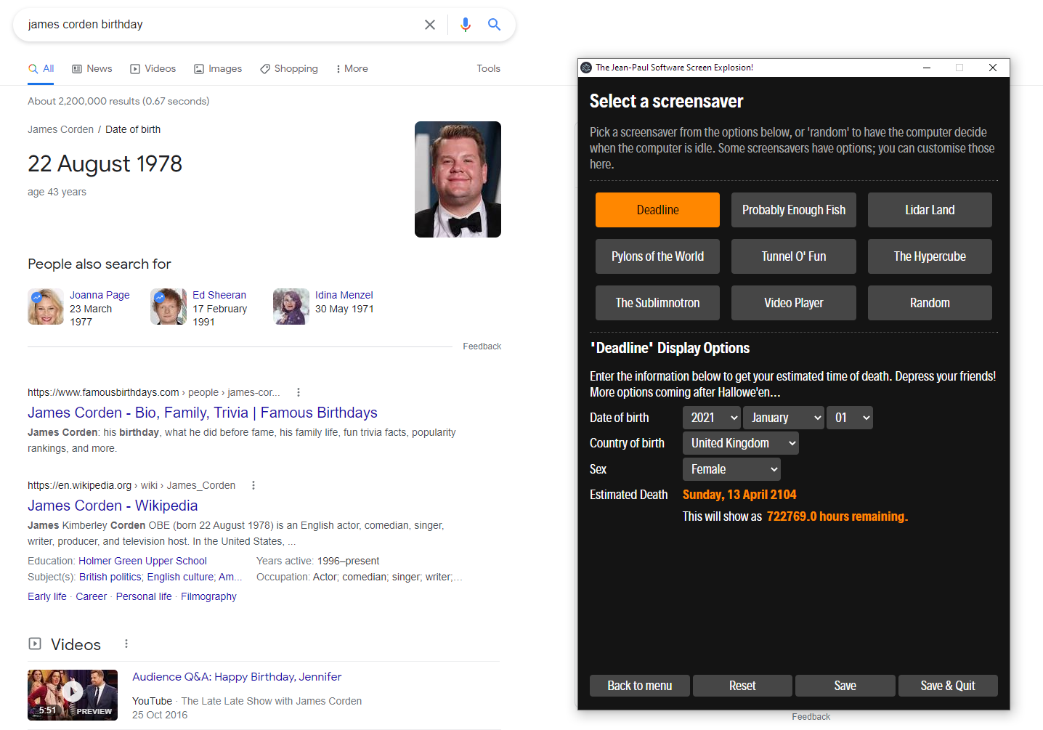Open search Tools

click(x=489, y=69)
